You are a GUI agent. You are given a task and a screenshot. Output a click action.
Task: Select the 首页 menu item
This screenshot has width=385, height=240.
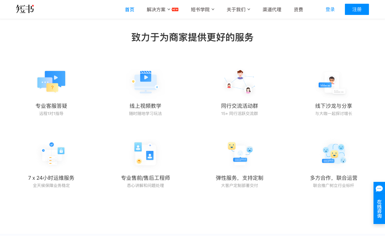(129, 9)
